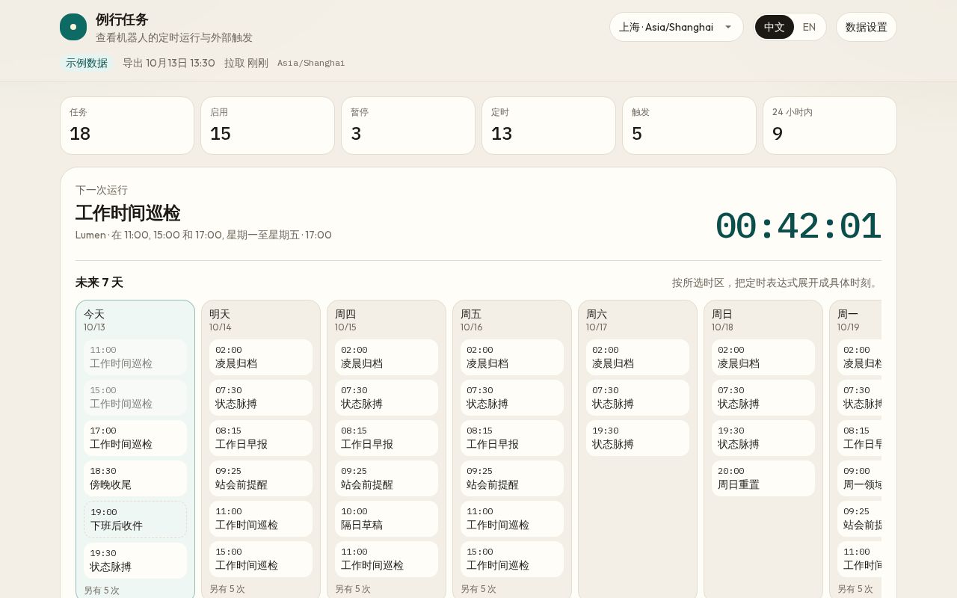
Task: Open 明天 02:00 凌晨归档 entry
Action: click(x=261, y=357)
